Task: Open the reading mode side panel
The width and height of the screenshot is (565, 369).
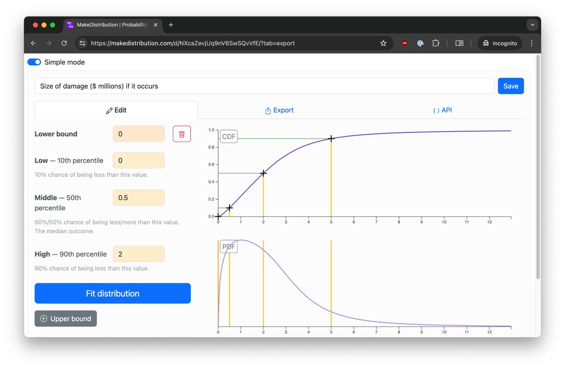Action: 460,43
